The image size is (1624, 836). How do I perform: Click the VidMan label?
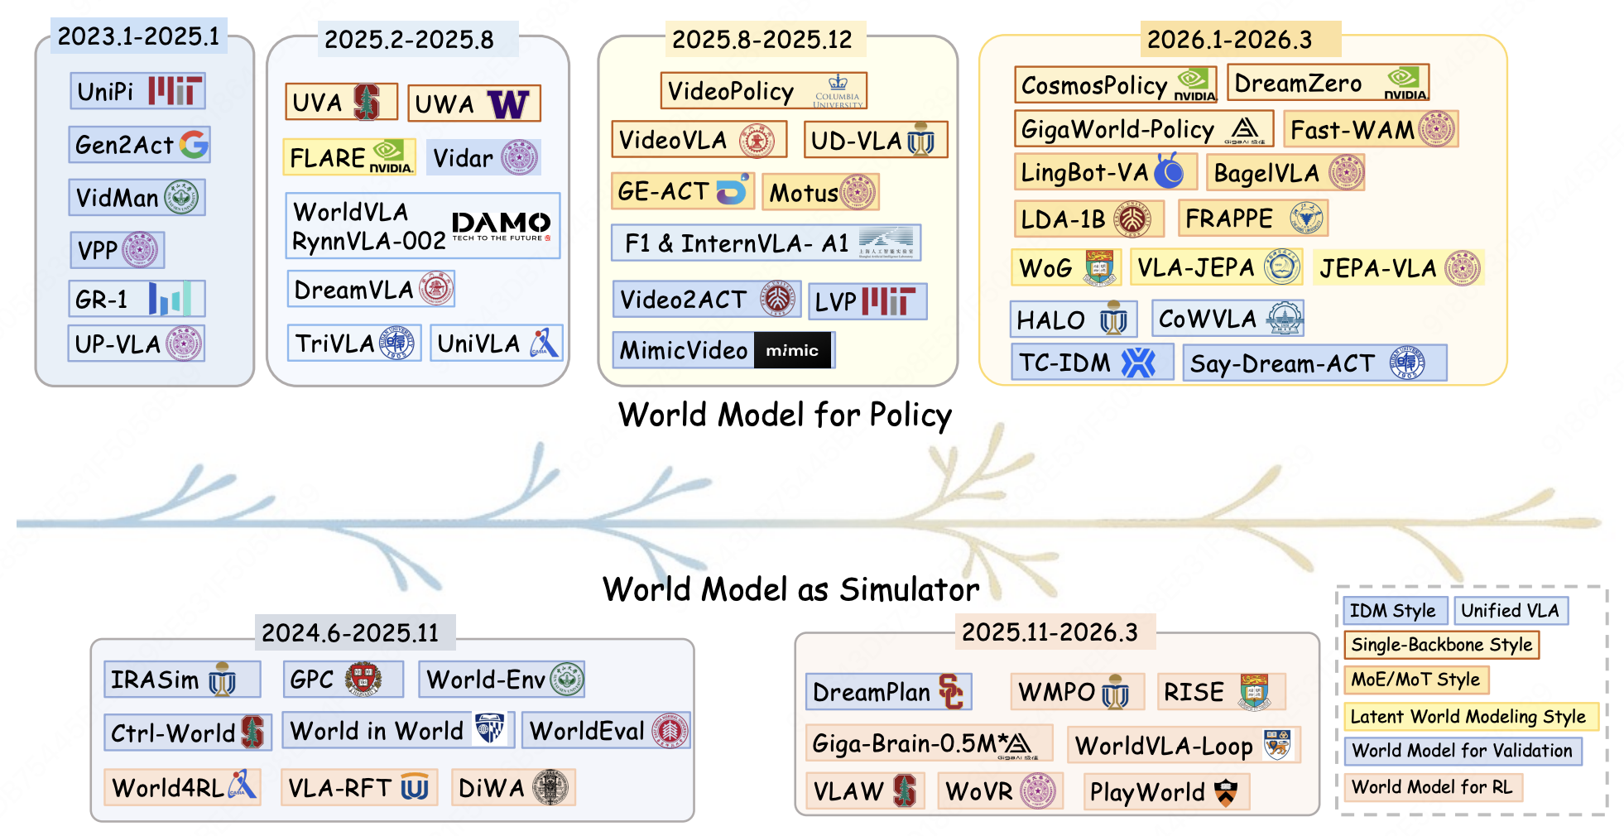click(x=118, y=199)
